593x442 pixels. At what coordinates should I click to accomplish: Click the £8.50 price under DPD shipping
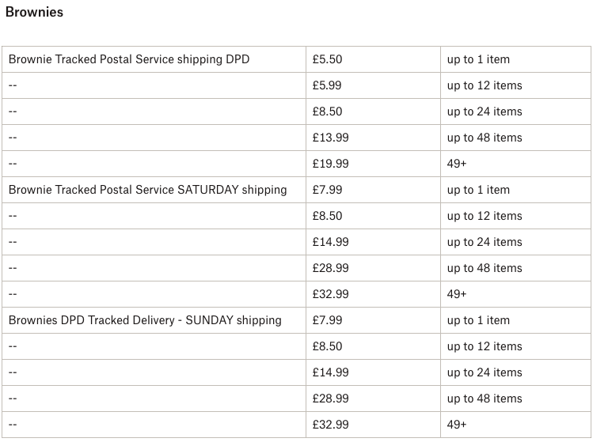point(328,111)
